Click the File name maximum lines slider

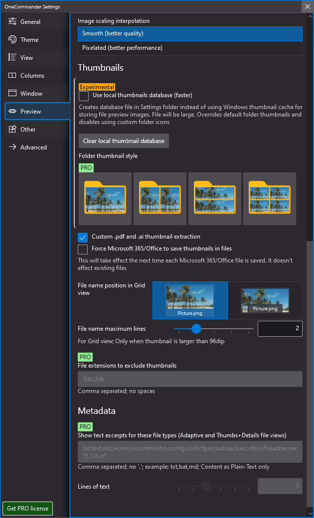pyautogui.click(x=213, y=329)
